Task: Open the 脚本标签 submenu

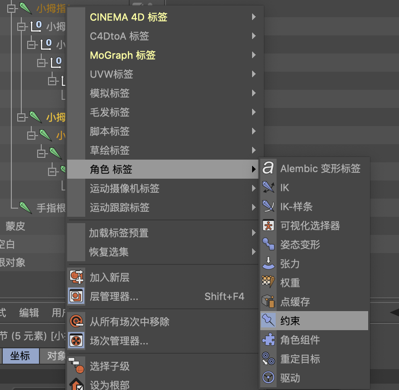Action: click(x=162, y=131)
